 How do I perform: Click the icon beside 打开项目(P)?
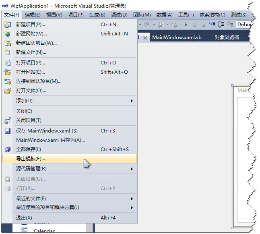tap(8, 63)
